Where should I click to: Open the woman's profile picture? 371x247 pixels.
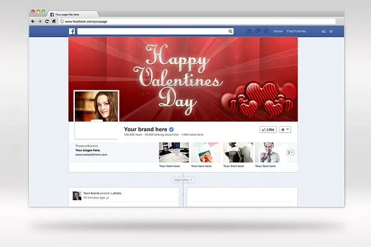[x=97, y=106]
